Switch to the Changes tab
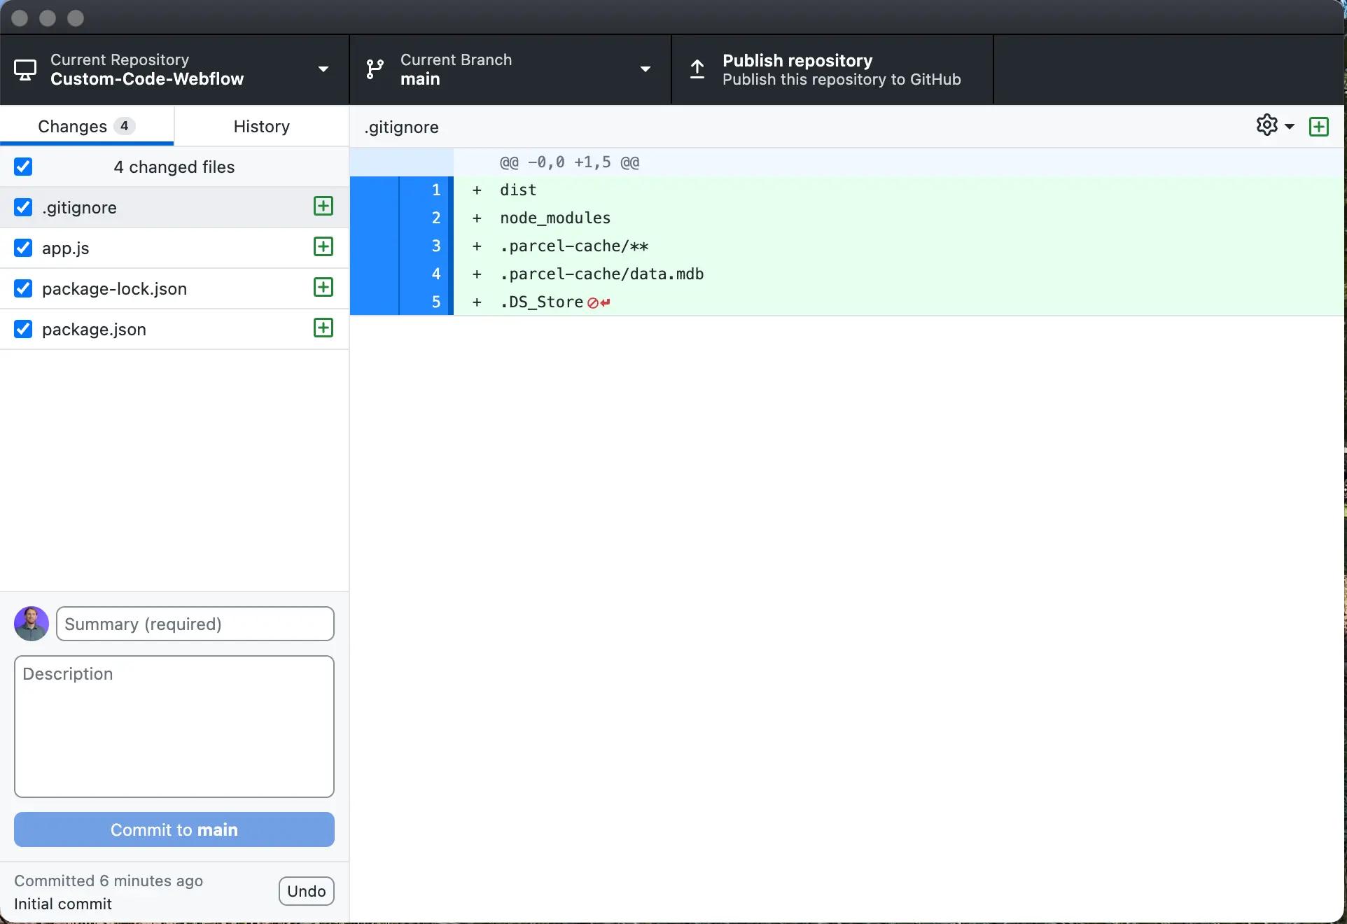 tap(87, 126)
